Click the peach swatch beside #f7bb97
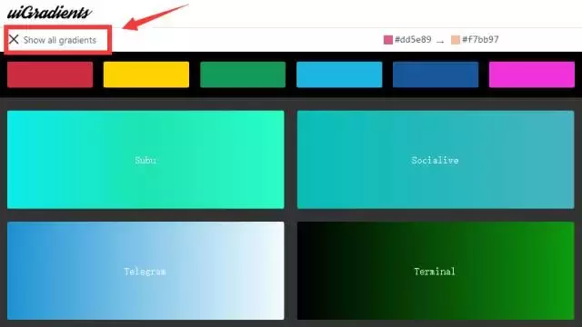Viewport: 582px width, 327px height. pos(456,40)
